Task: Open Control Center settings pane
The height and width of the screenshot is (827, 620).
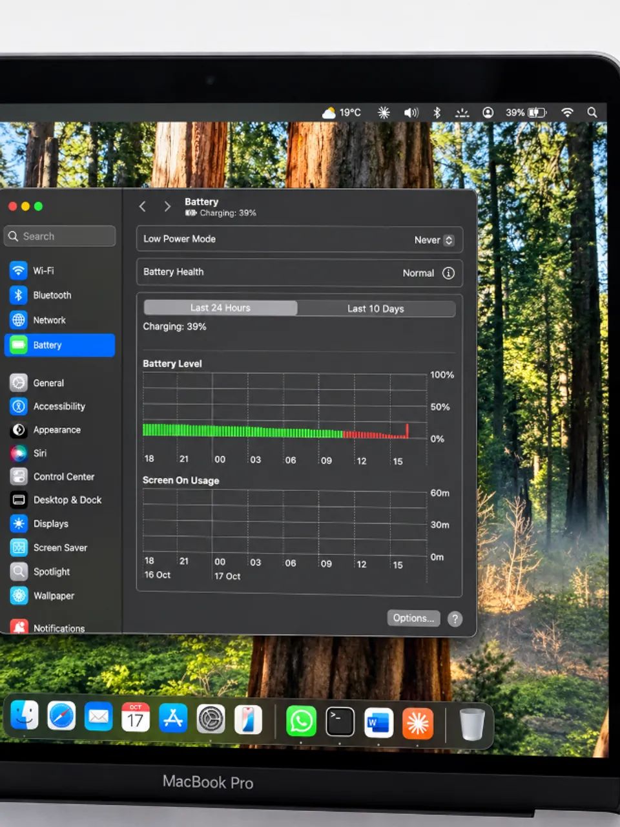Action: click(59, 477)
